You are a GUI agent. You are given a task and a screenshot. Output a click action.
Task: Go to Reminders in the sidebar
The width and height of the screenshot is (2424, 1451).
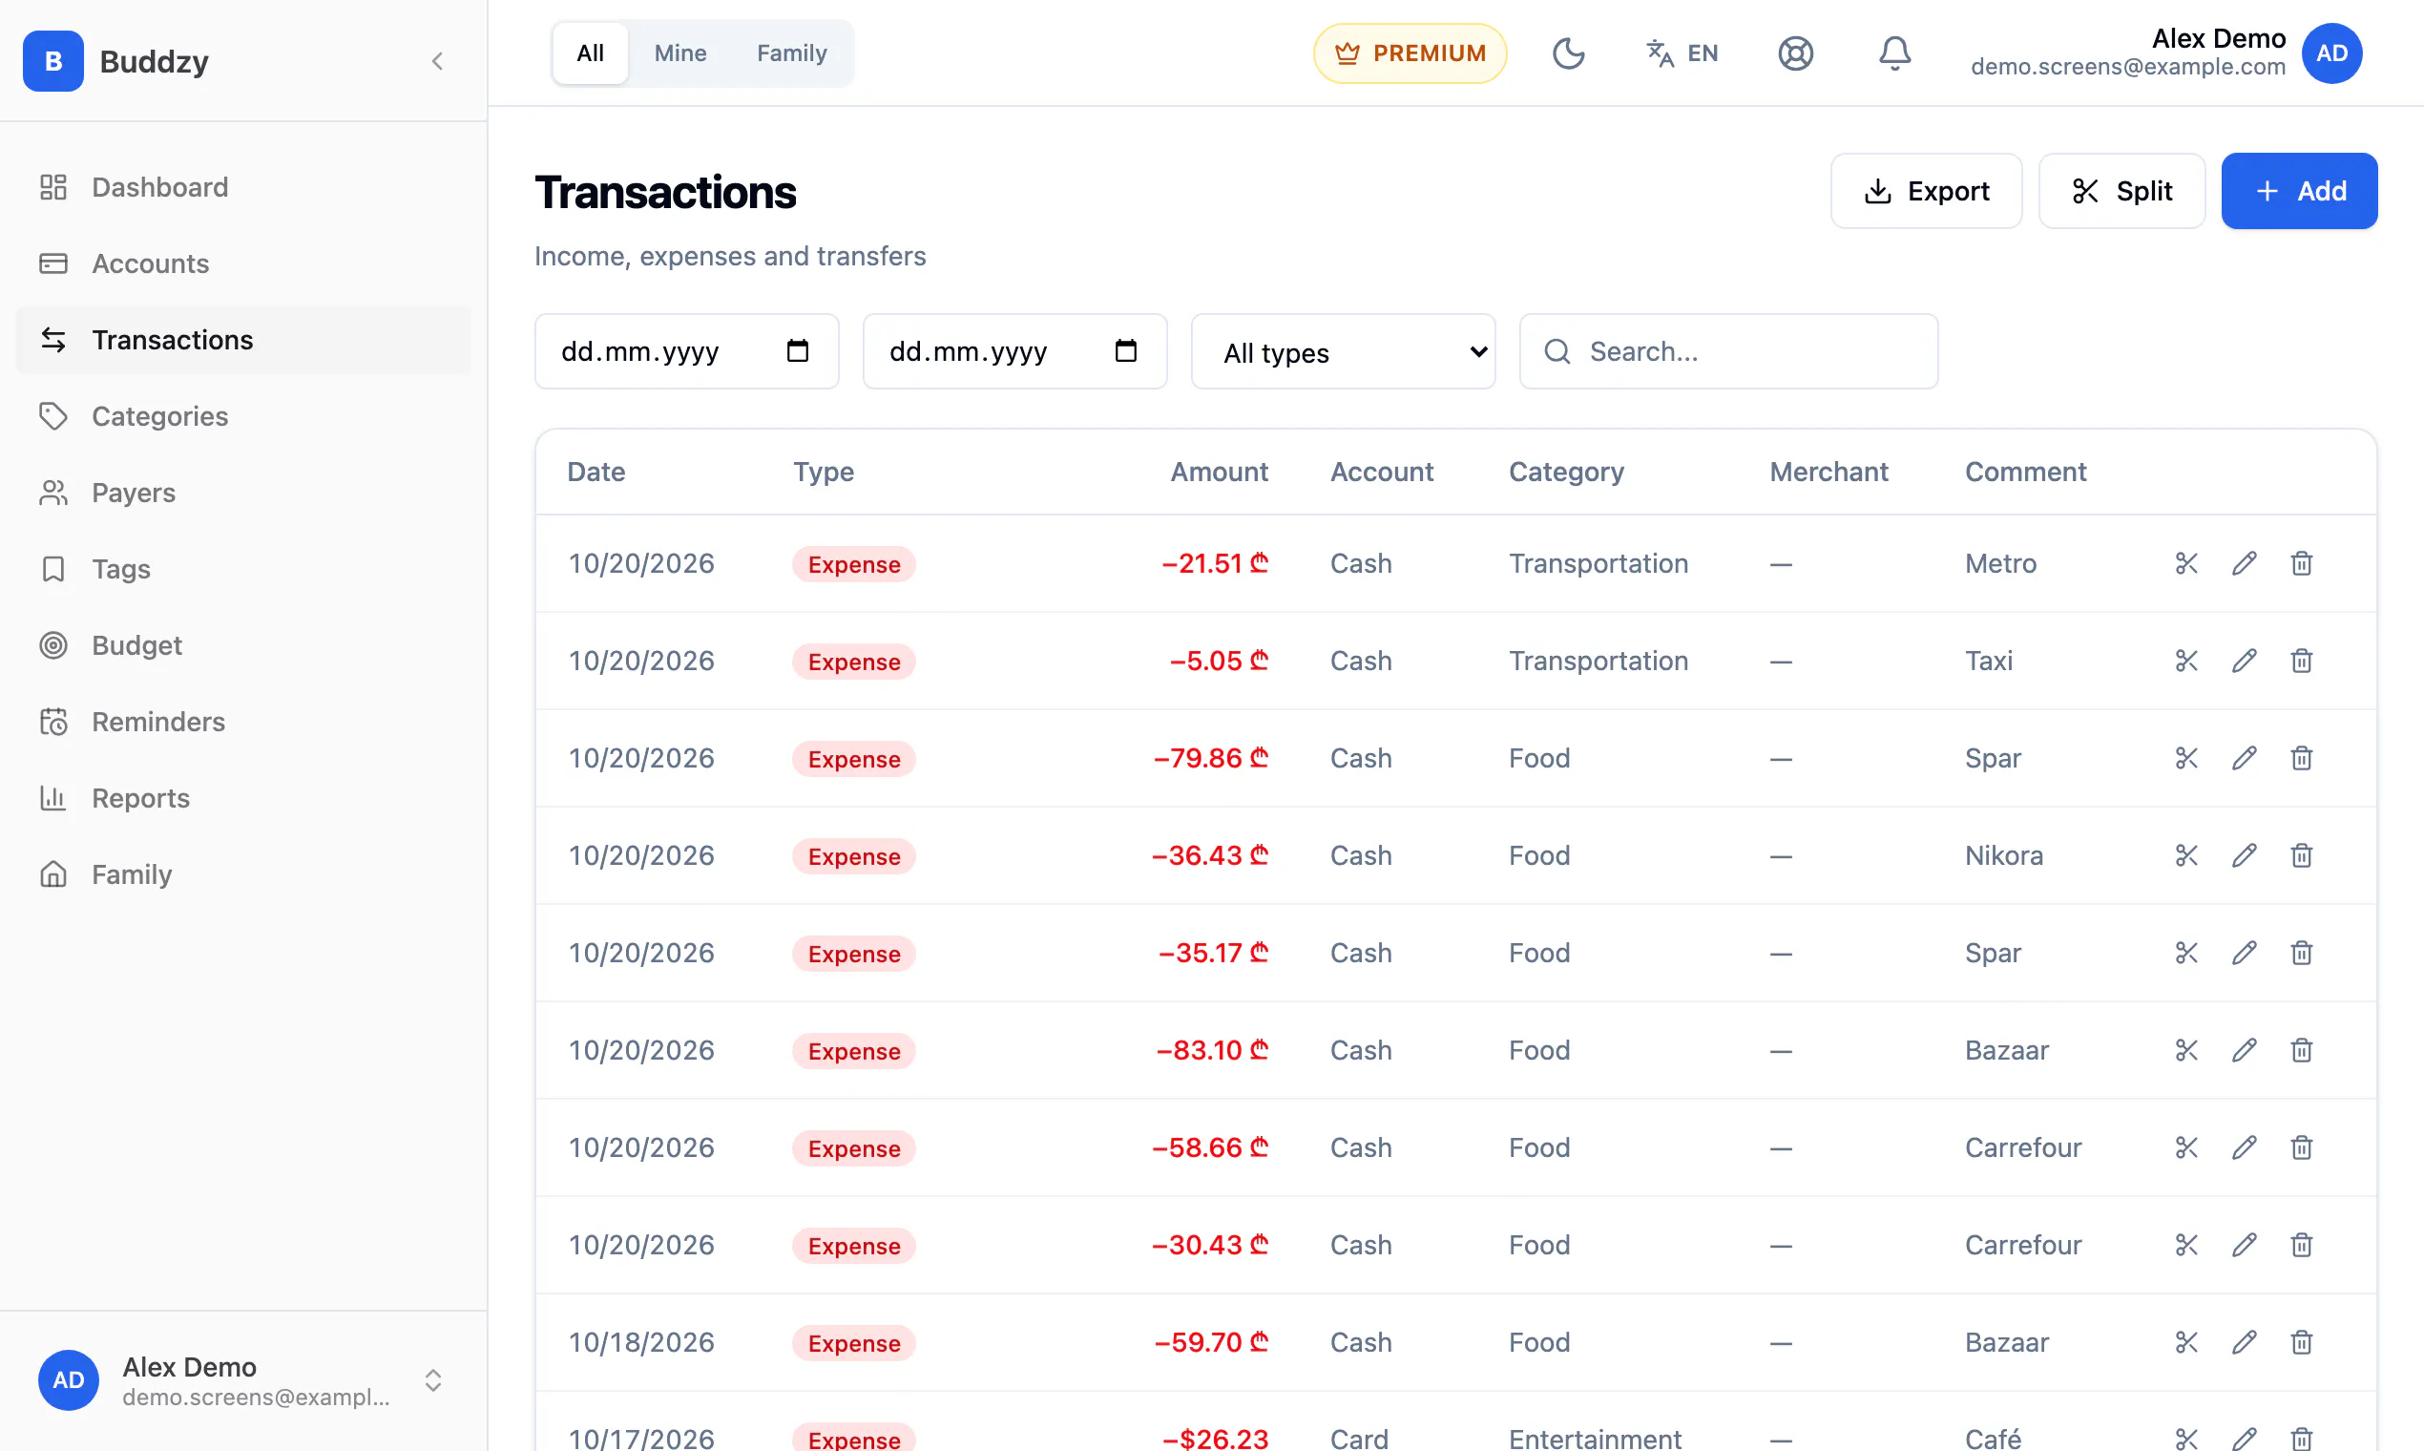pos(243,722)
